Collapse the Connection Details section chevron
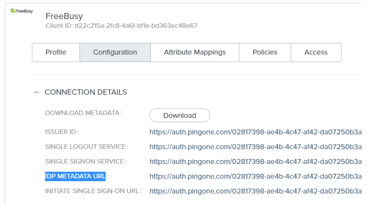The width and height of the screenshot is (373, 204). tap(36, 93)
